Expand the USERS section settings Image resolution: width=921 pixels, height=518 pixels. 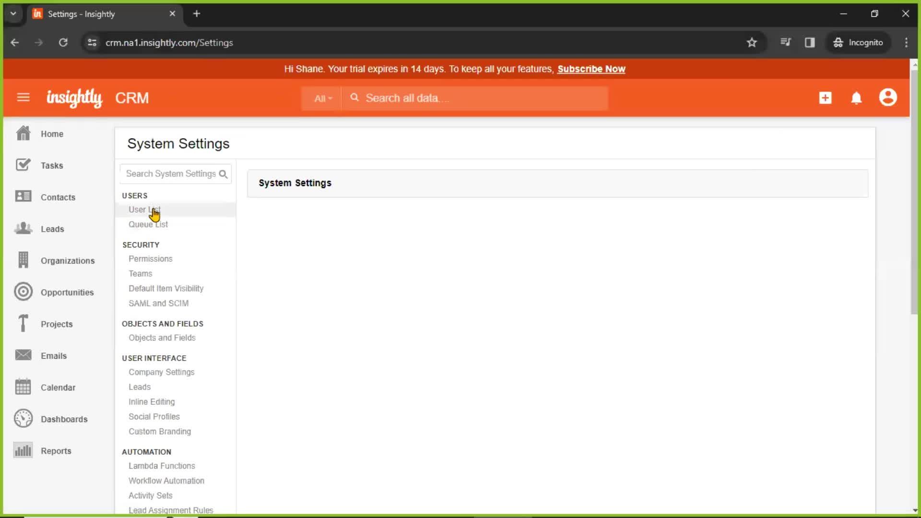(135, 195)
